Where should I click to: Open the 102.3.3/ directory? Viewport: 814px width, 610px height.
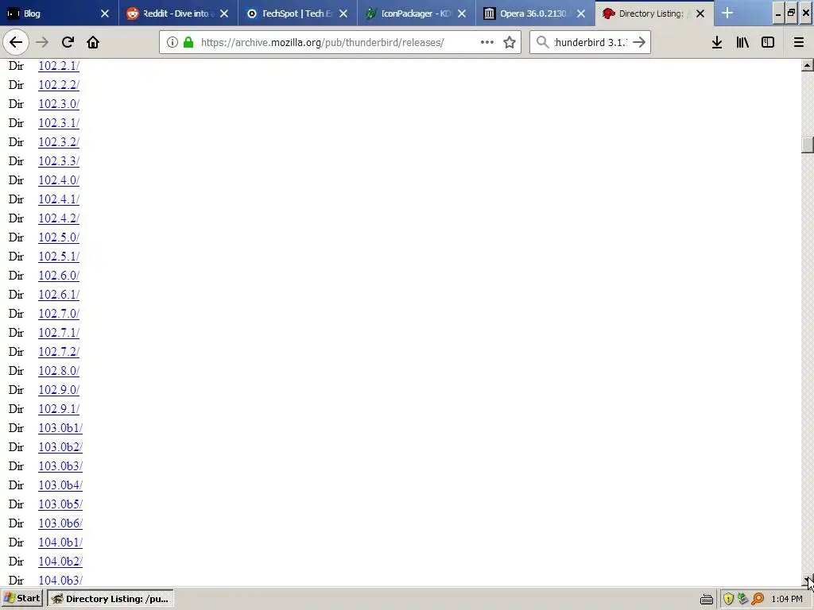pos(59,161)
